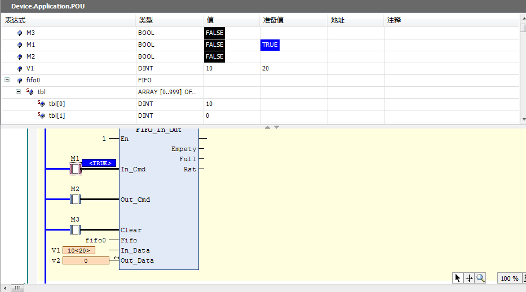Screen dimensions: 526x292
Task: Select the Full output pin
Action: click(188, 159)
